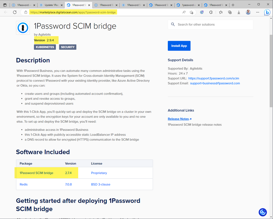273x219 pixels.
Task: Open the browser profile avatar
Action: click(x=248, y=12)
